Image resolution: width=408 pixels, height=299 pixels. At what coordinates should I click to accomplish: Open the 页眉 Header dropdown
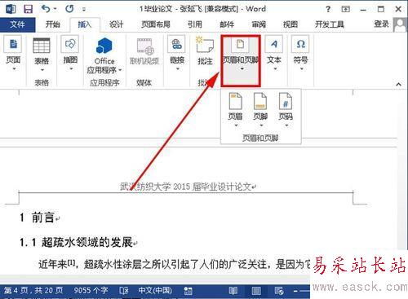click(x=236, y=110)
